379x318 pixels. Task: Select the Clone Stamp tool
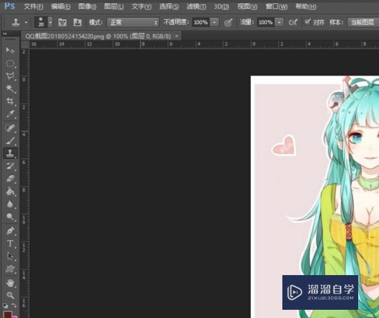pos(10,153)
